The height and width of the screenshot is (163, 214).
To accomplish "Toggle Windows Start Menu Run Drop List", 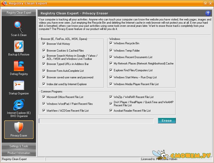I will tap(111, 77).
